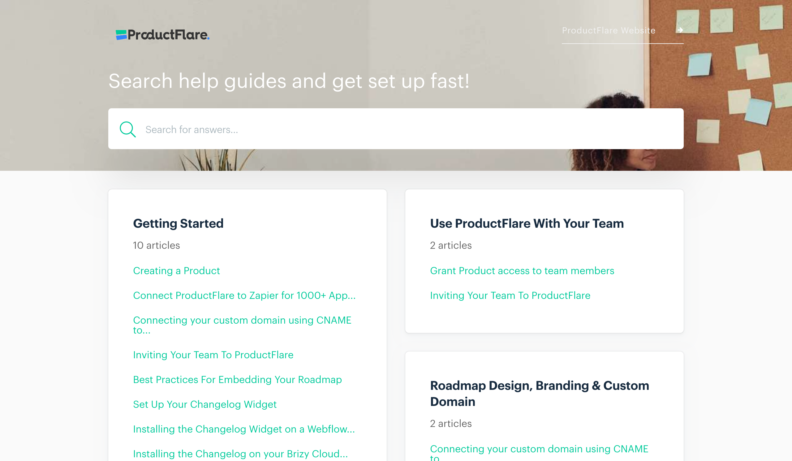This screenshot has width=792, height=461.
Task: Click the arrow icon beside ProductFlare Website
Action: [680, 30]
